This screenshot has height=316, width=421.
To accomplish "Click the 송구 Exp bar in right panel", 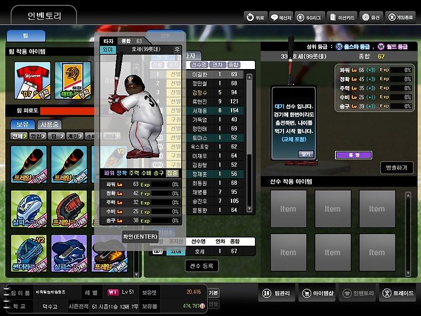I will point(401,106).
